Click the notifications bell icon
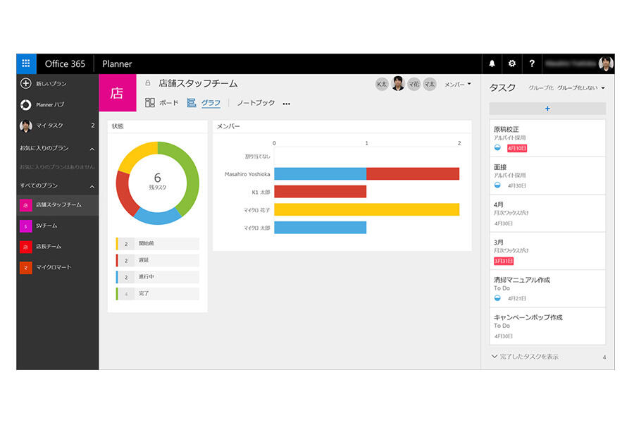The image size is (634, 423). click(492, 63)
